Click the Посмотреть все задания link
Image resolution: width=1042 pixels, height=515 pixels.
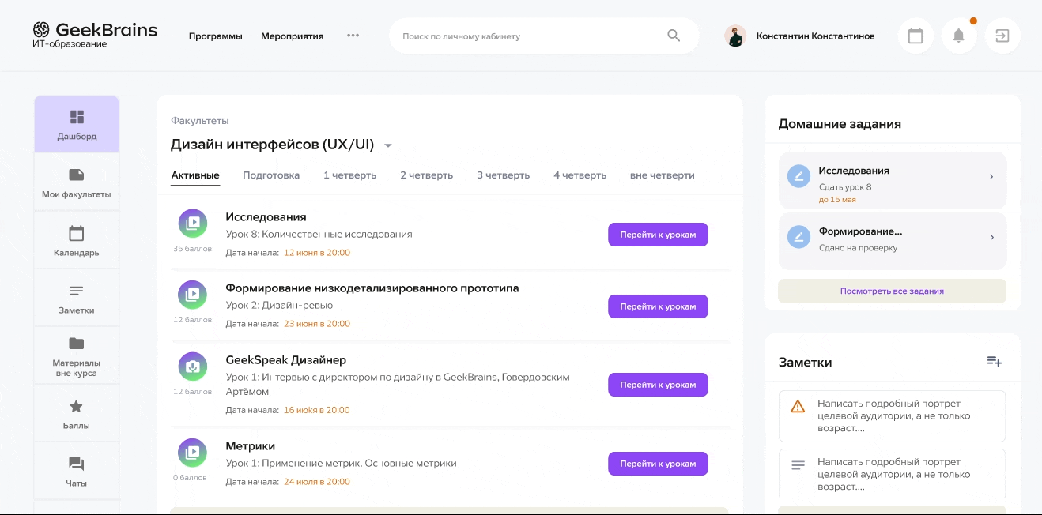coord(892,291)
